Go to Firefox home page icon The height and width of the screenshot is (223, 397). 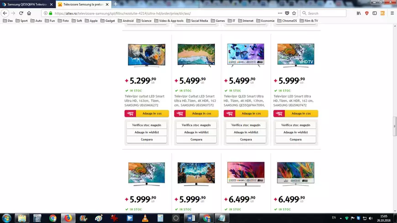29,13
